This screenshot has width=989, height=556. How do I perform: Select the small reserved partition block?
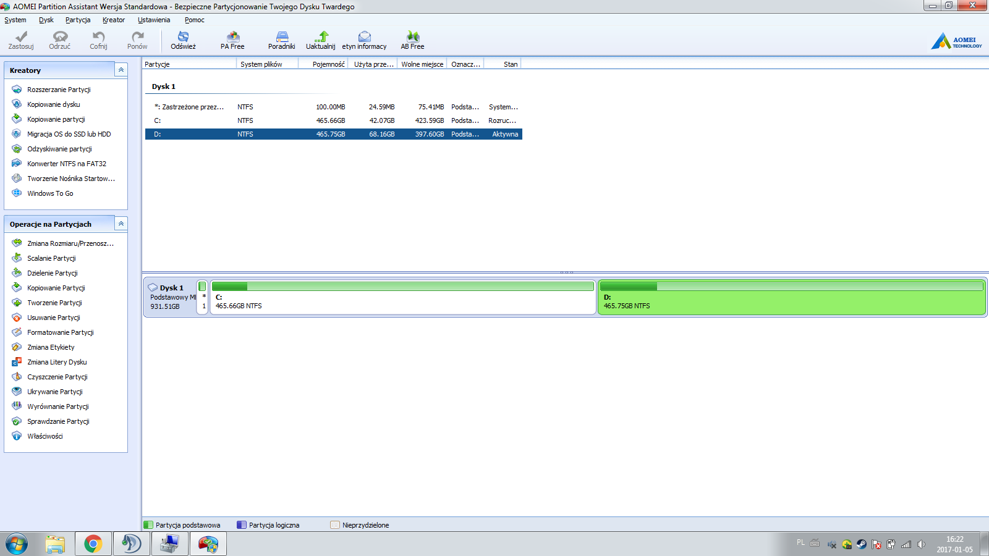(202, 298)
